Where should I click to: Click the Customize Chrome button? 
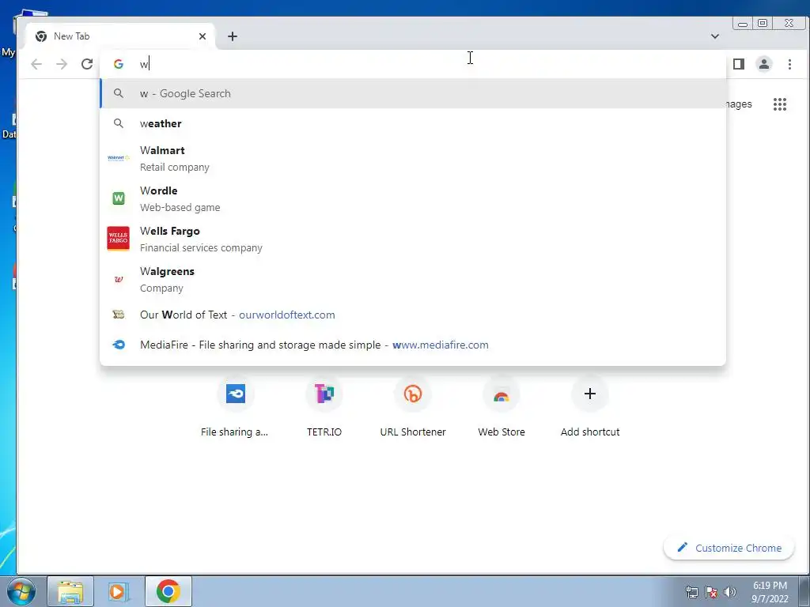click(729, 548)
